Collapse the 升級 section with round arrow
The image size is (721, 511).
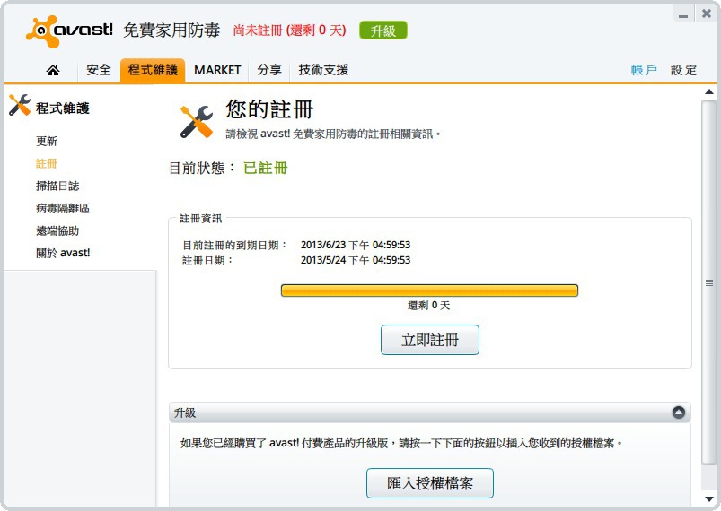tap(678, 412)
